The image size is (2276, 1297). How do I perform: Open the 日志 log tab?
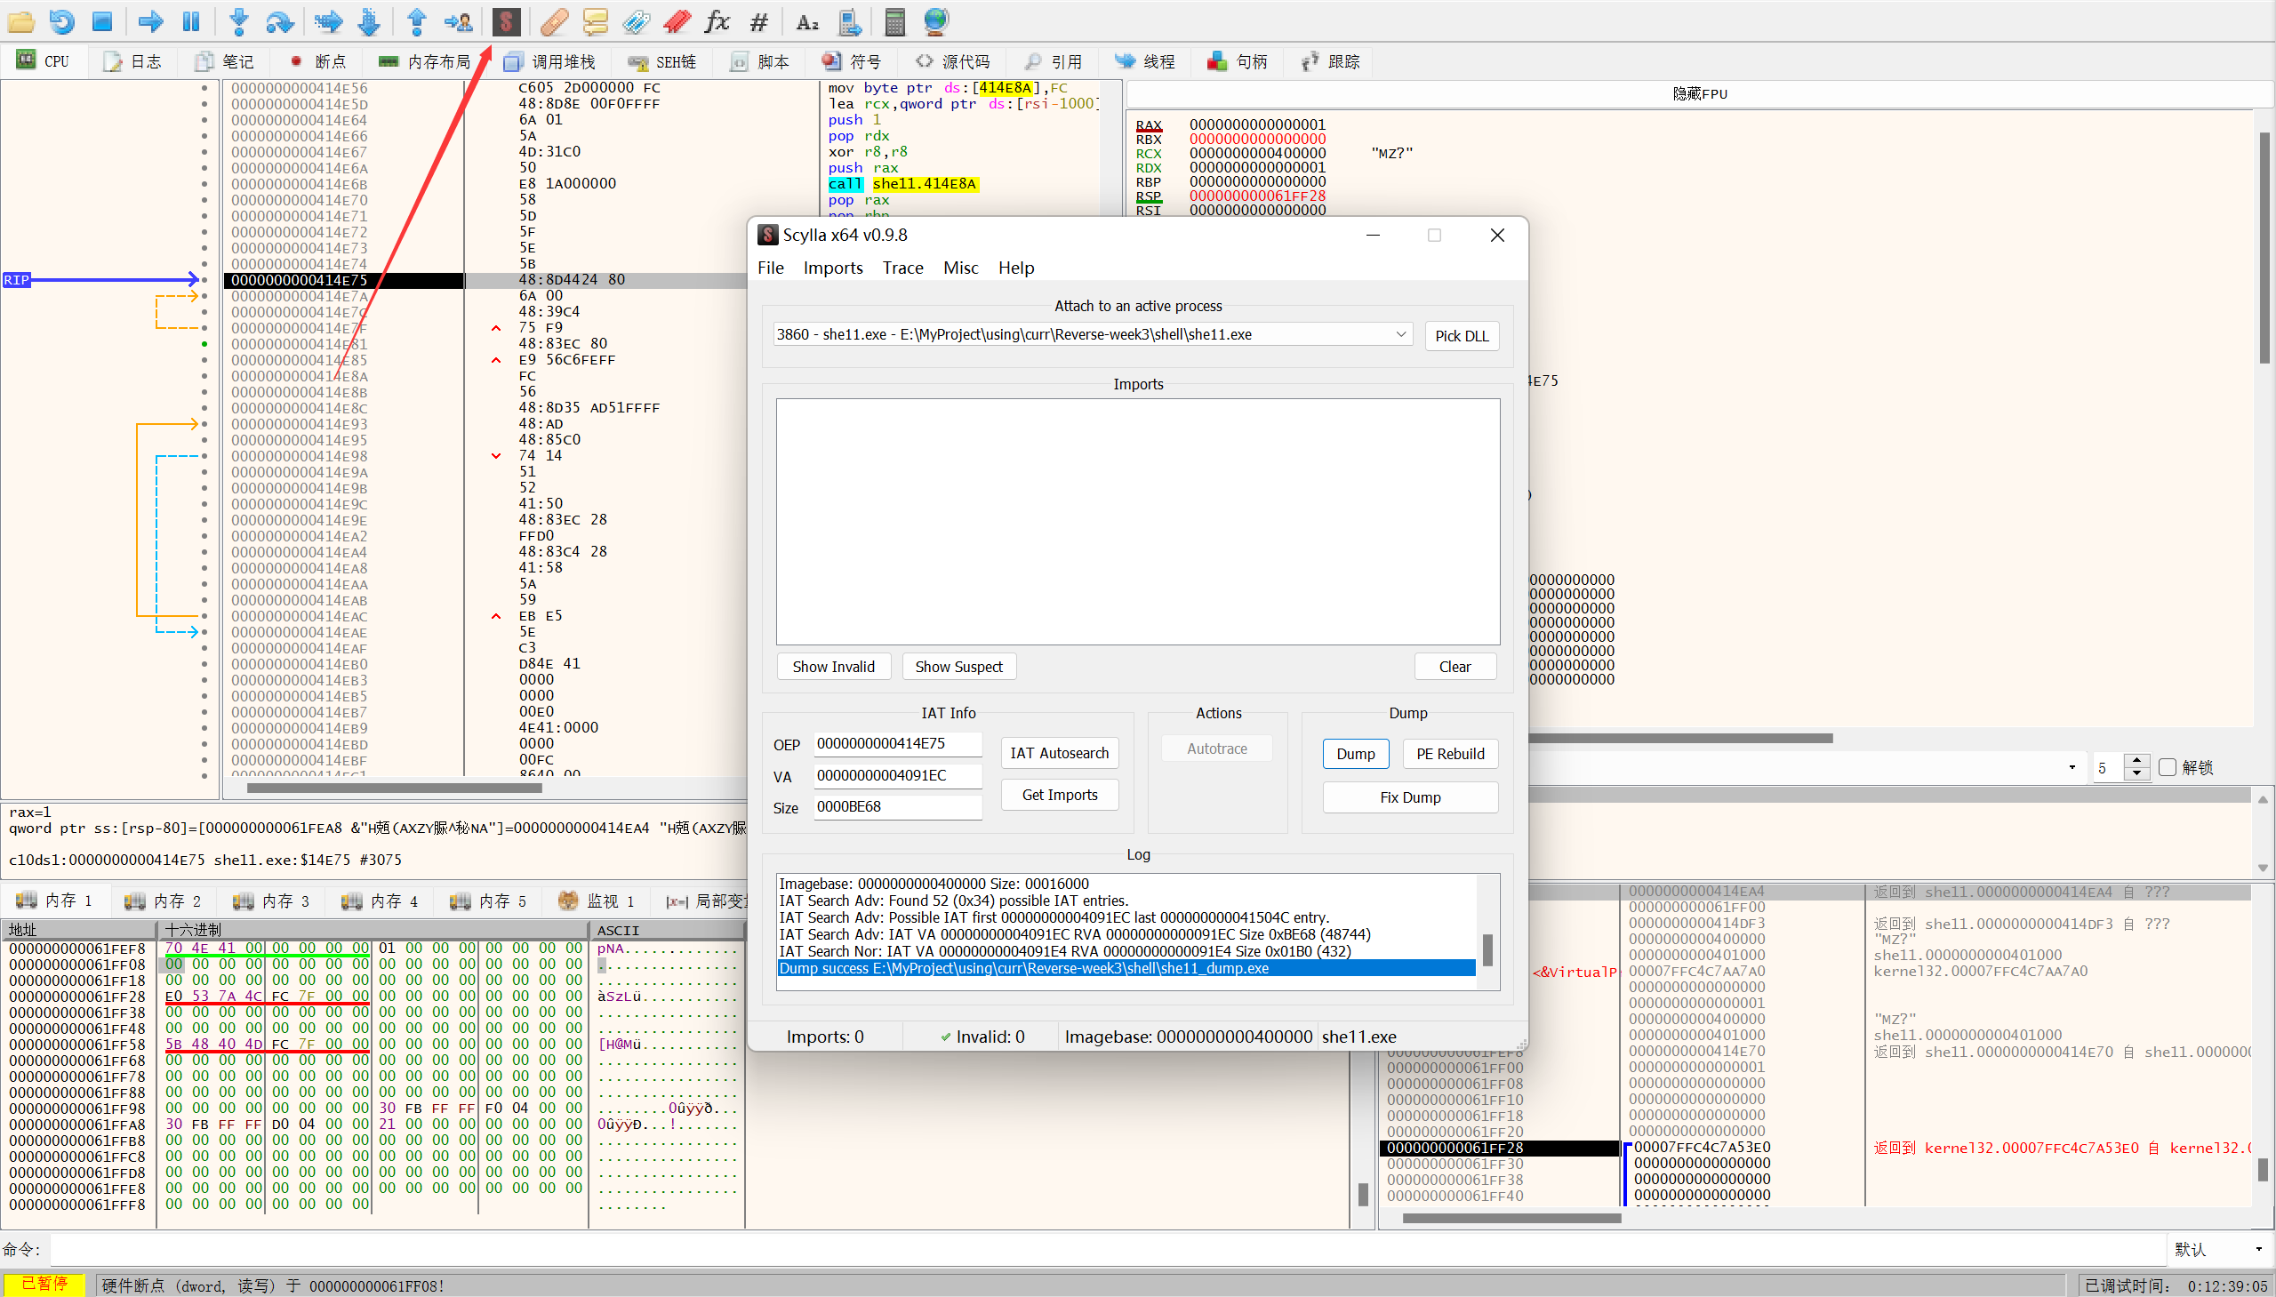133,61
